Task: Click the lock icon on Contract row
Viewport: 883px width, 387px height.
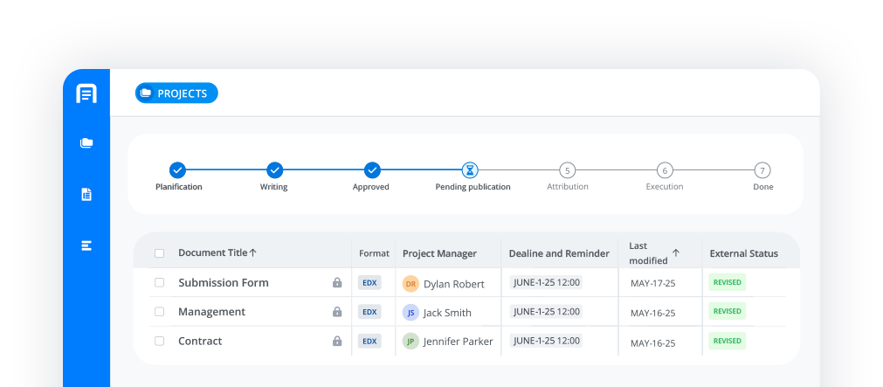Action: 337,342
